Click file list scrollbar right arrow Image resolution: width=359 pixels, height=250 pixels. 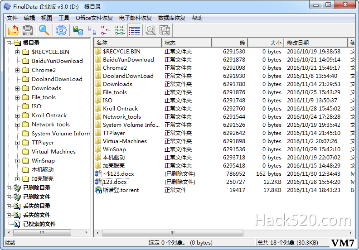pyautogui.click(x=350, y=233)
